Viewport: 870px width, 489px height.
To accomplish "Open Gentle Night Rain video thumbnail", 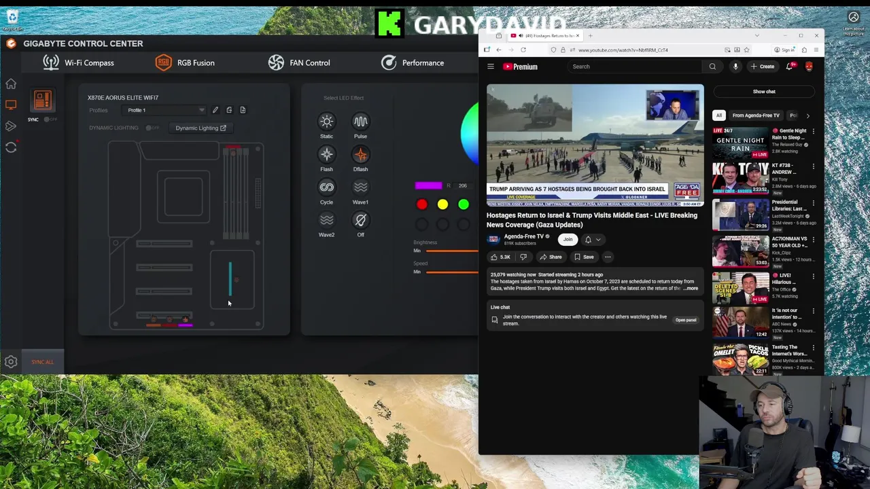I will 740,143.
